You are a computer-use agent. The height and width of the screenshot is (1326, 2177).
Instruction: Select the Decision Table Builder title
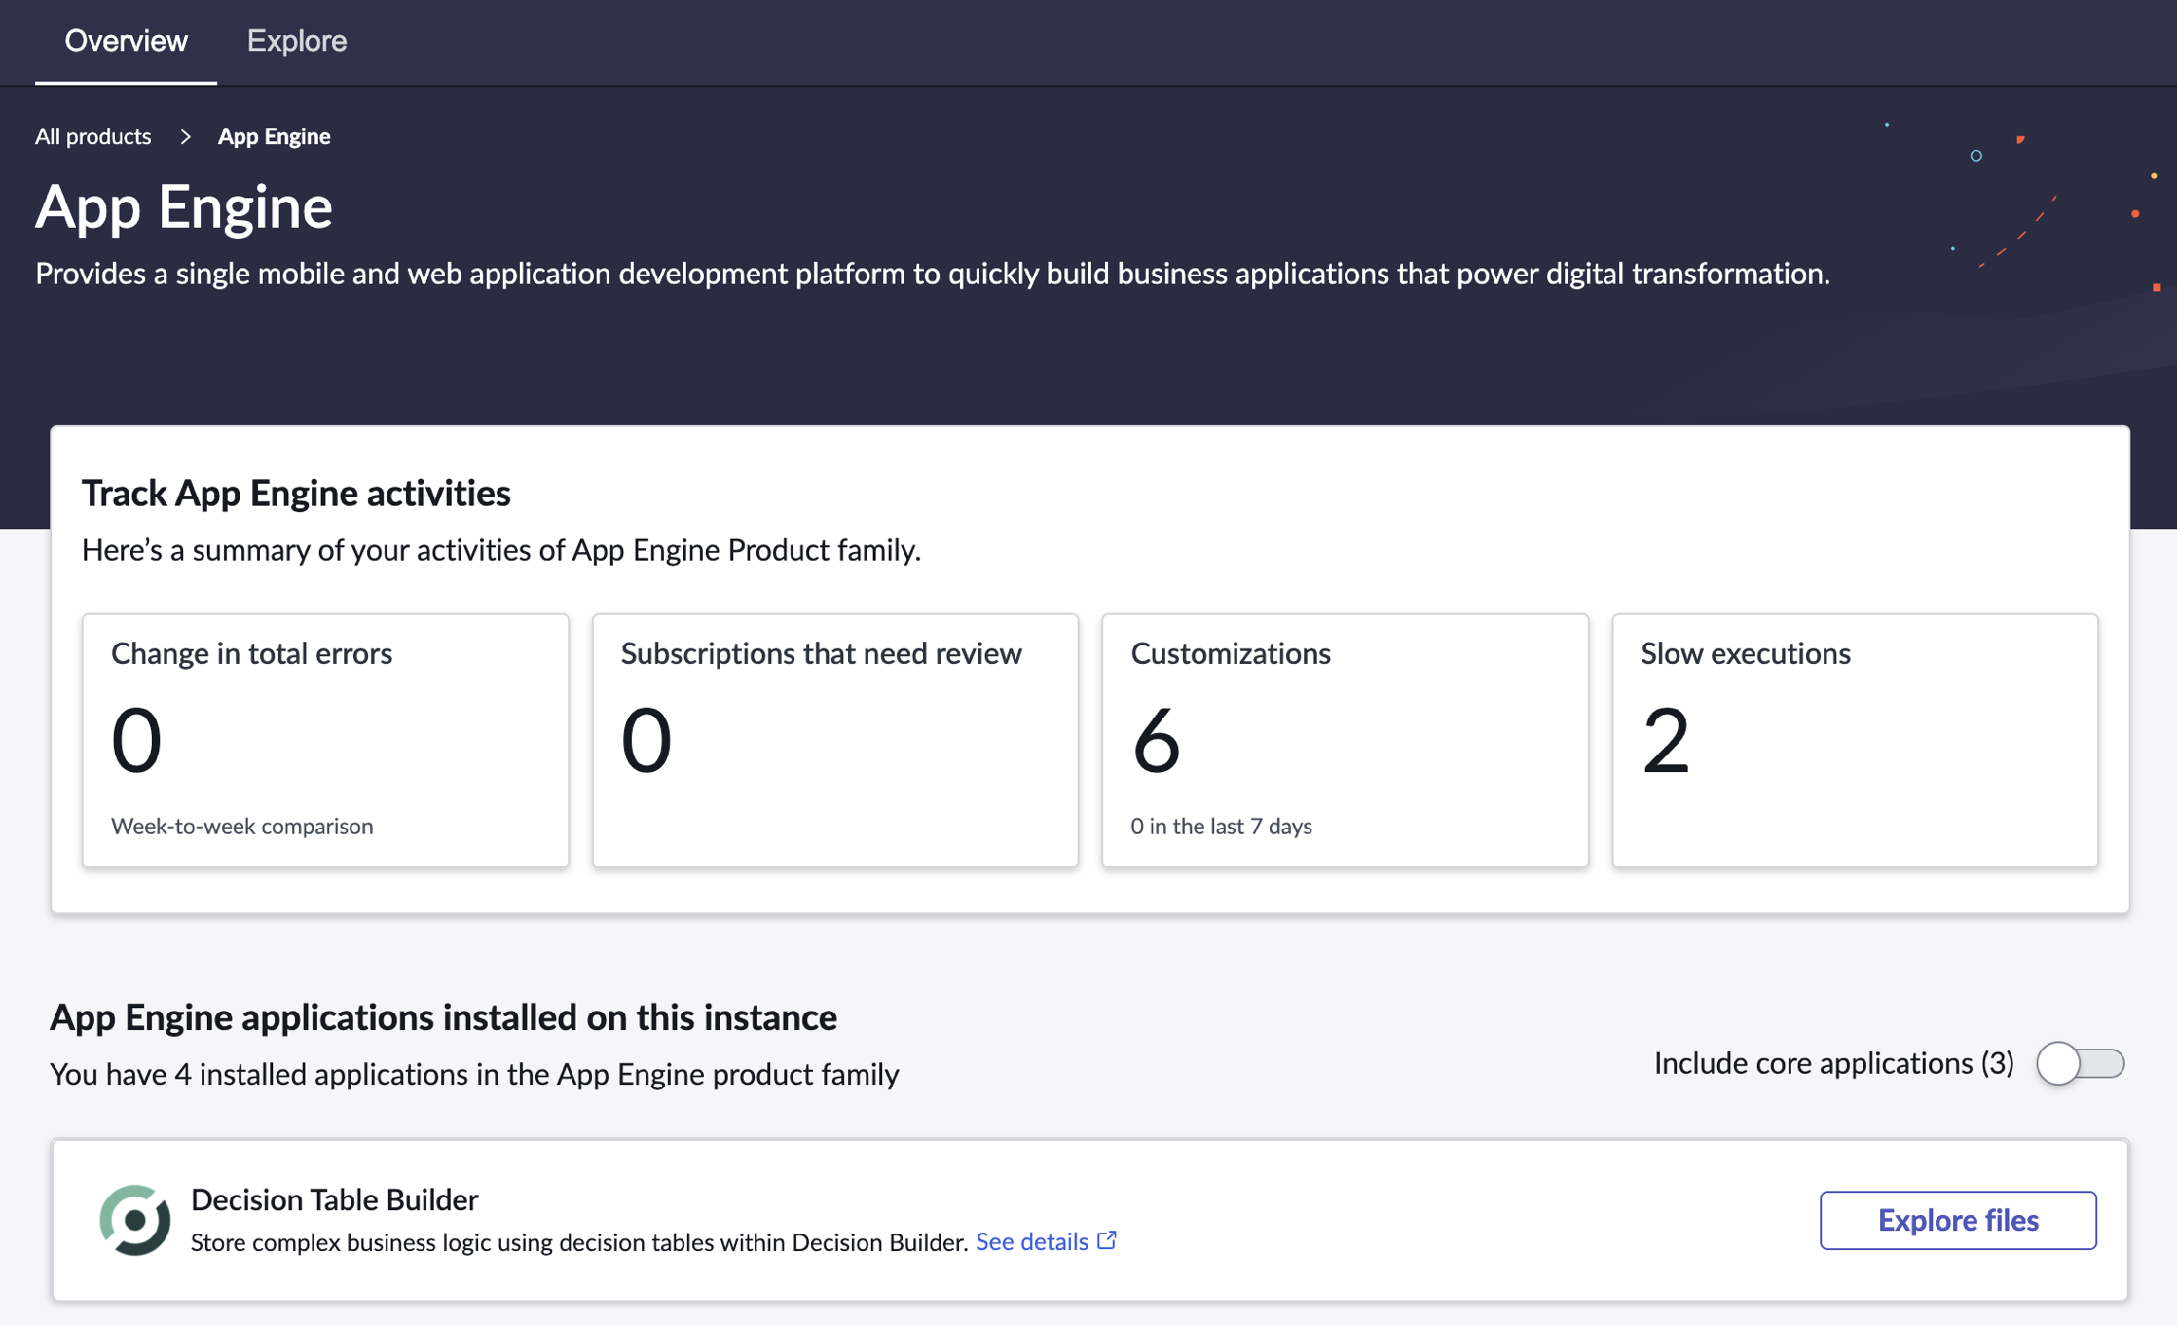335,1199
